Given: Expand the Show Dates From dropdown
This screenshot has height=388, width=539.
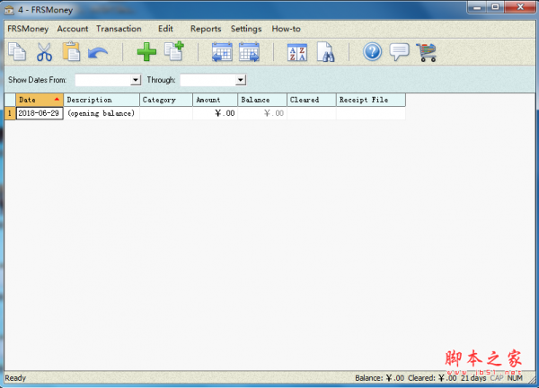Looking at the screenshot, I should (x=136, y=80).
